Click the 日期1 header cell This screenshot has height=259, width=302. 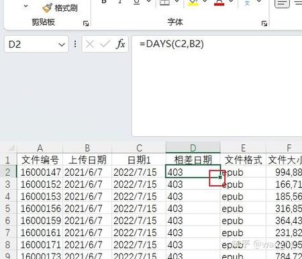click(139, 160)
